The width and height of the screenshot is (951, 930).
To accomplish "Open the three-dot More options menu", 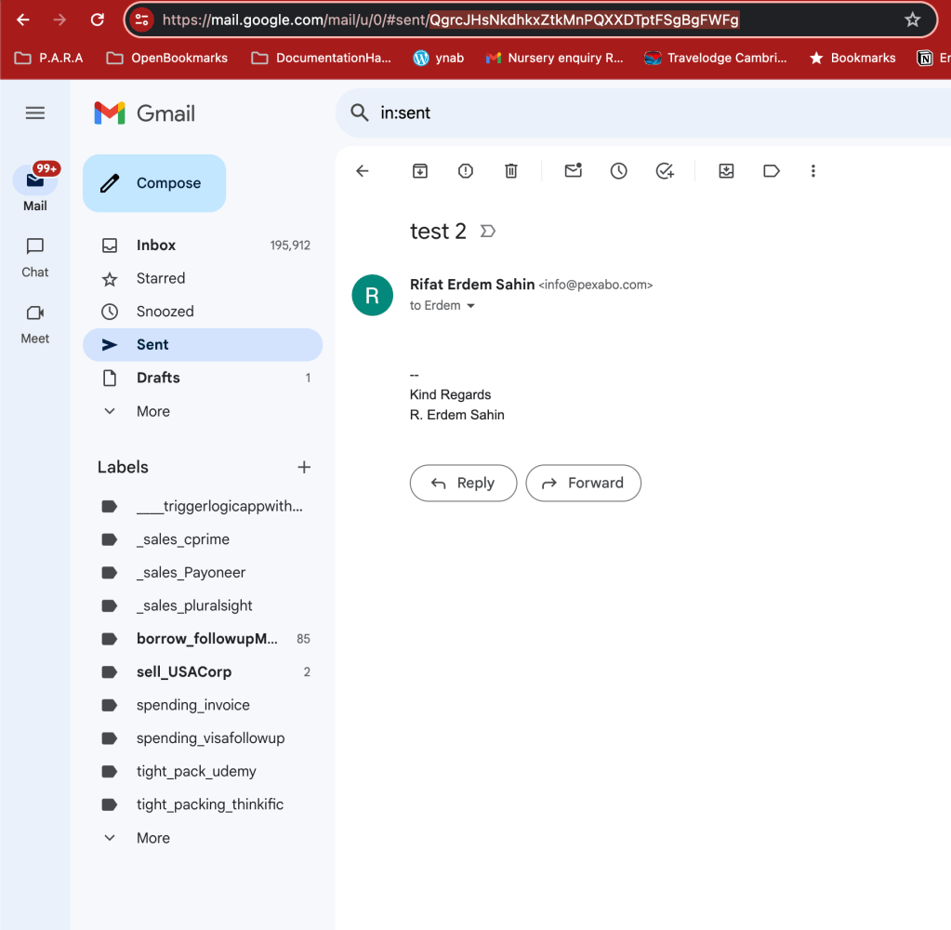I will 813,171.
